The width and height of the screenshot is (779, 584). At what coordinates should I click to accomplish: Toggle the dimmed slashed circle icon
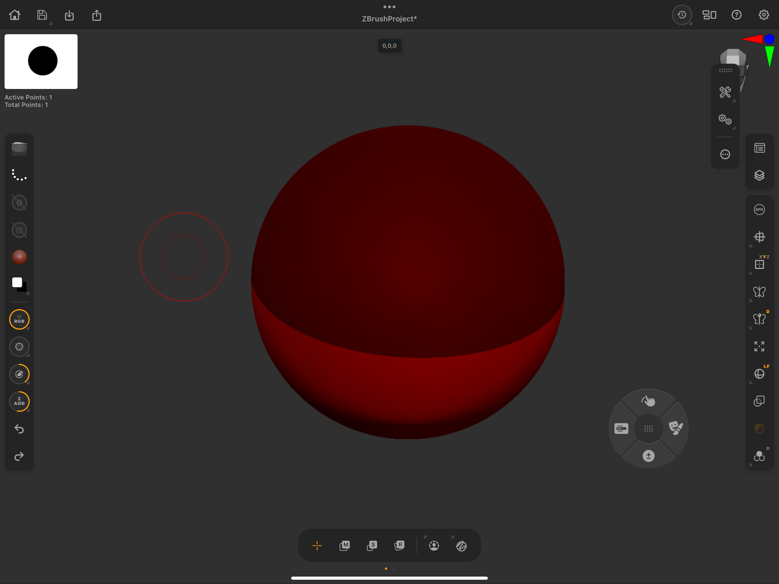click(759, 428)
